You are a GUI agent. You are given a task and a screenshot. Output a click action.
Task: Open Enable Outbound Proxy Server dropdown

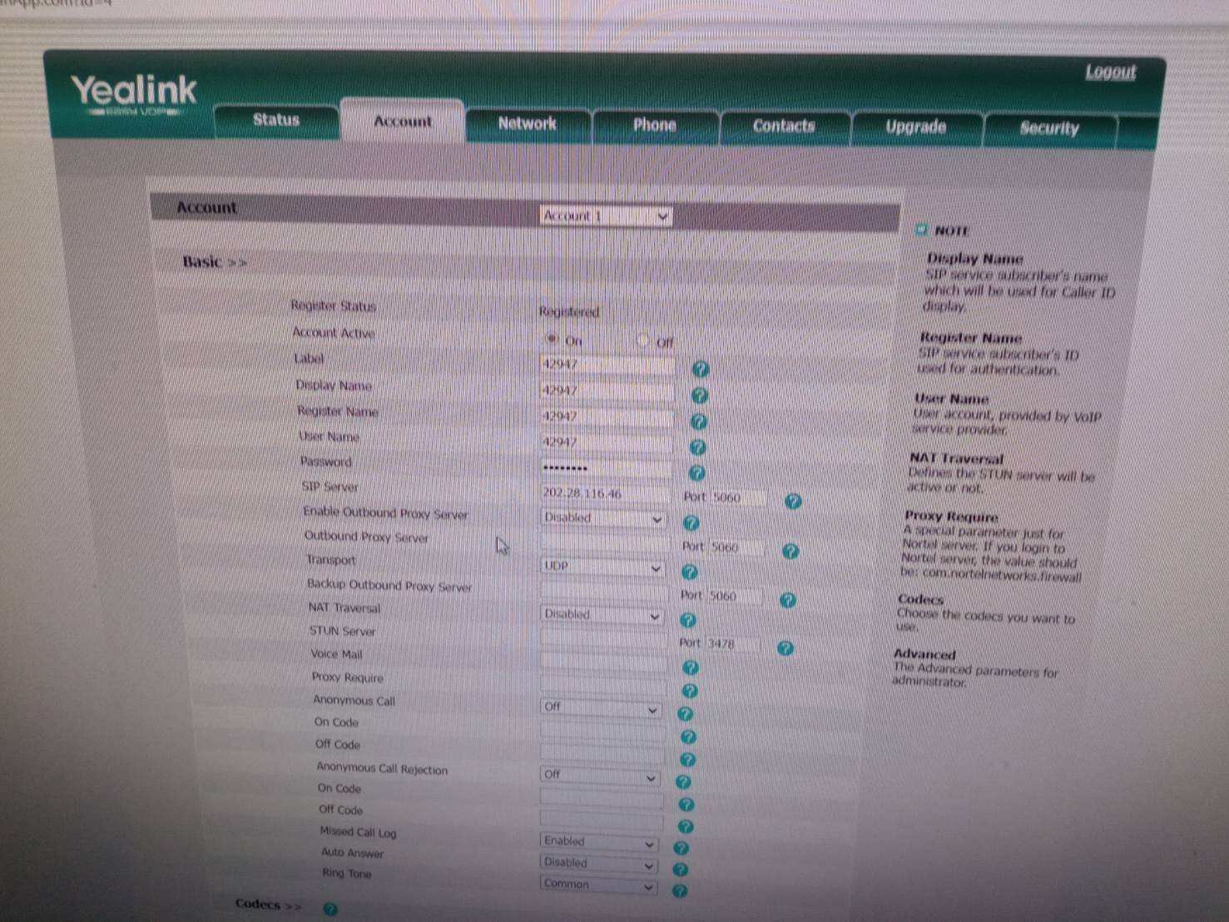coord(604,518)
